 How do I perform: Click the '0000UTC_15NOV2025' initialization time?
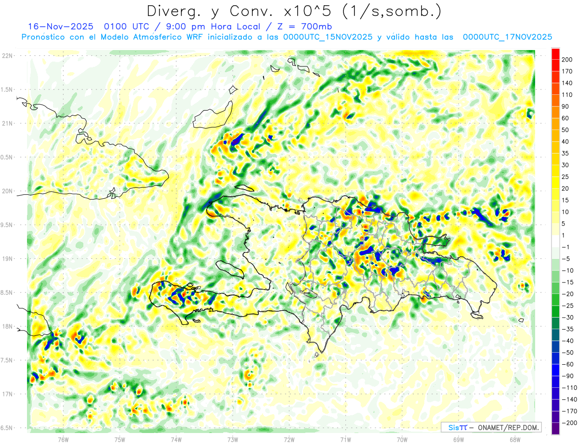tap(328, 37)
